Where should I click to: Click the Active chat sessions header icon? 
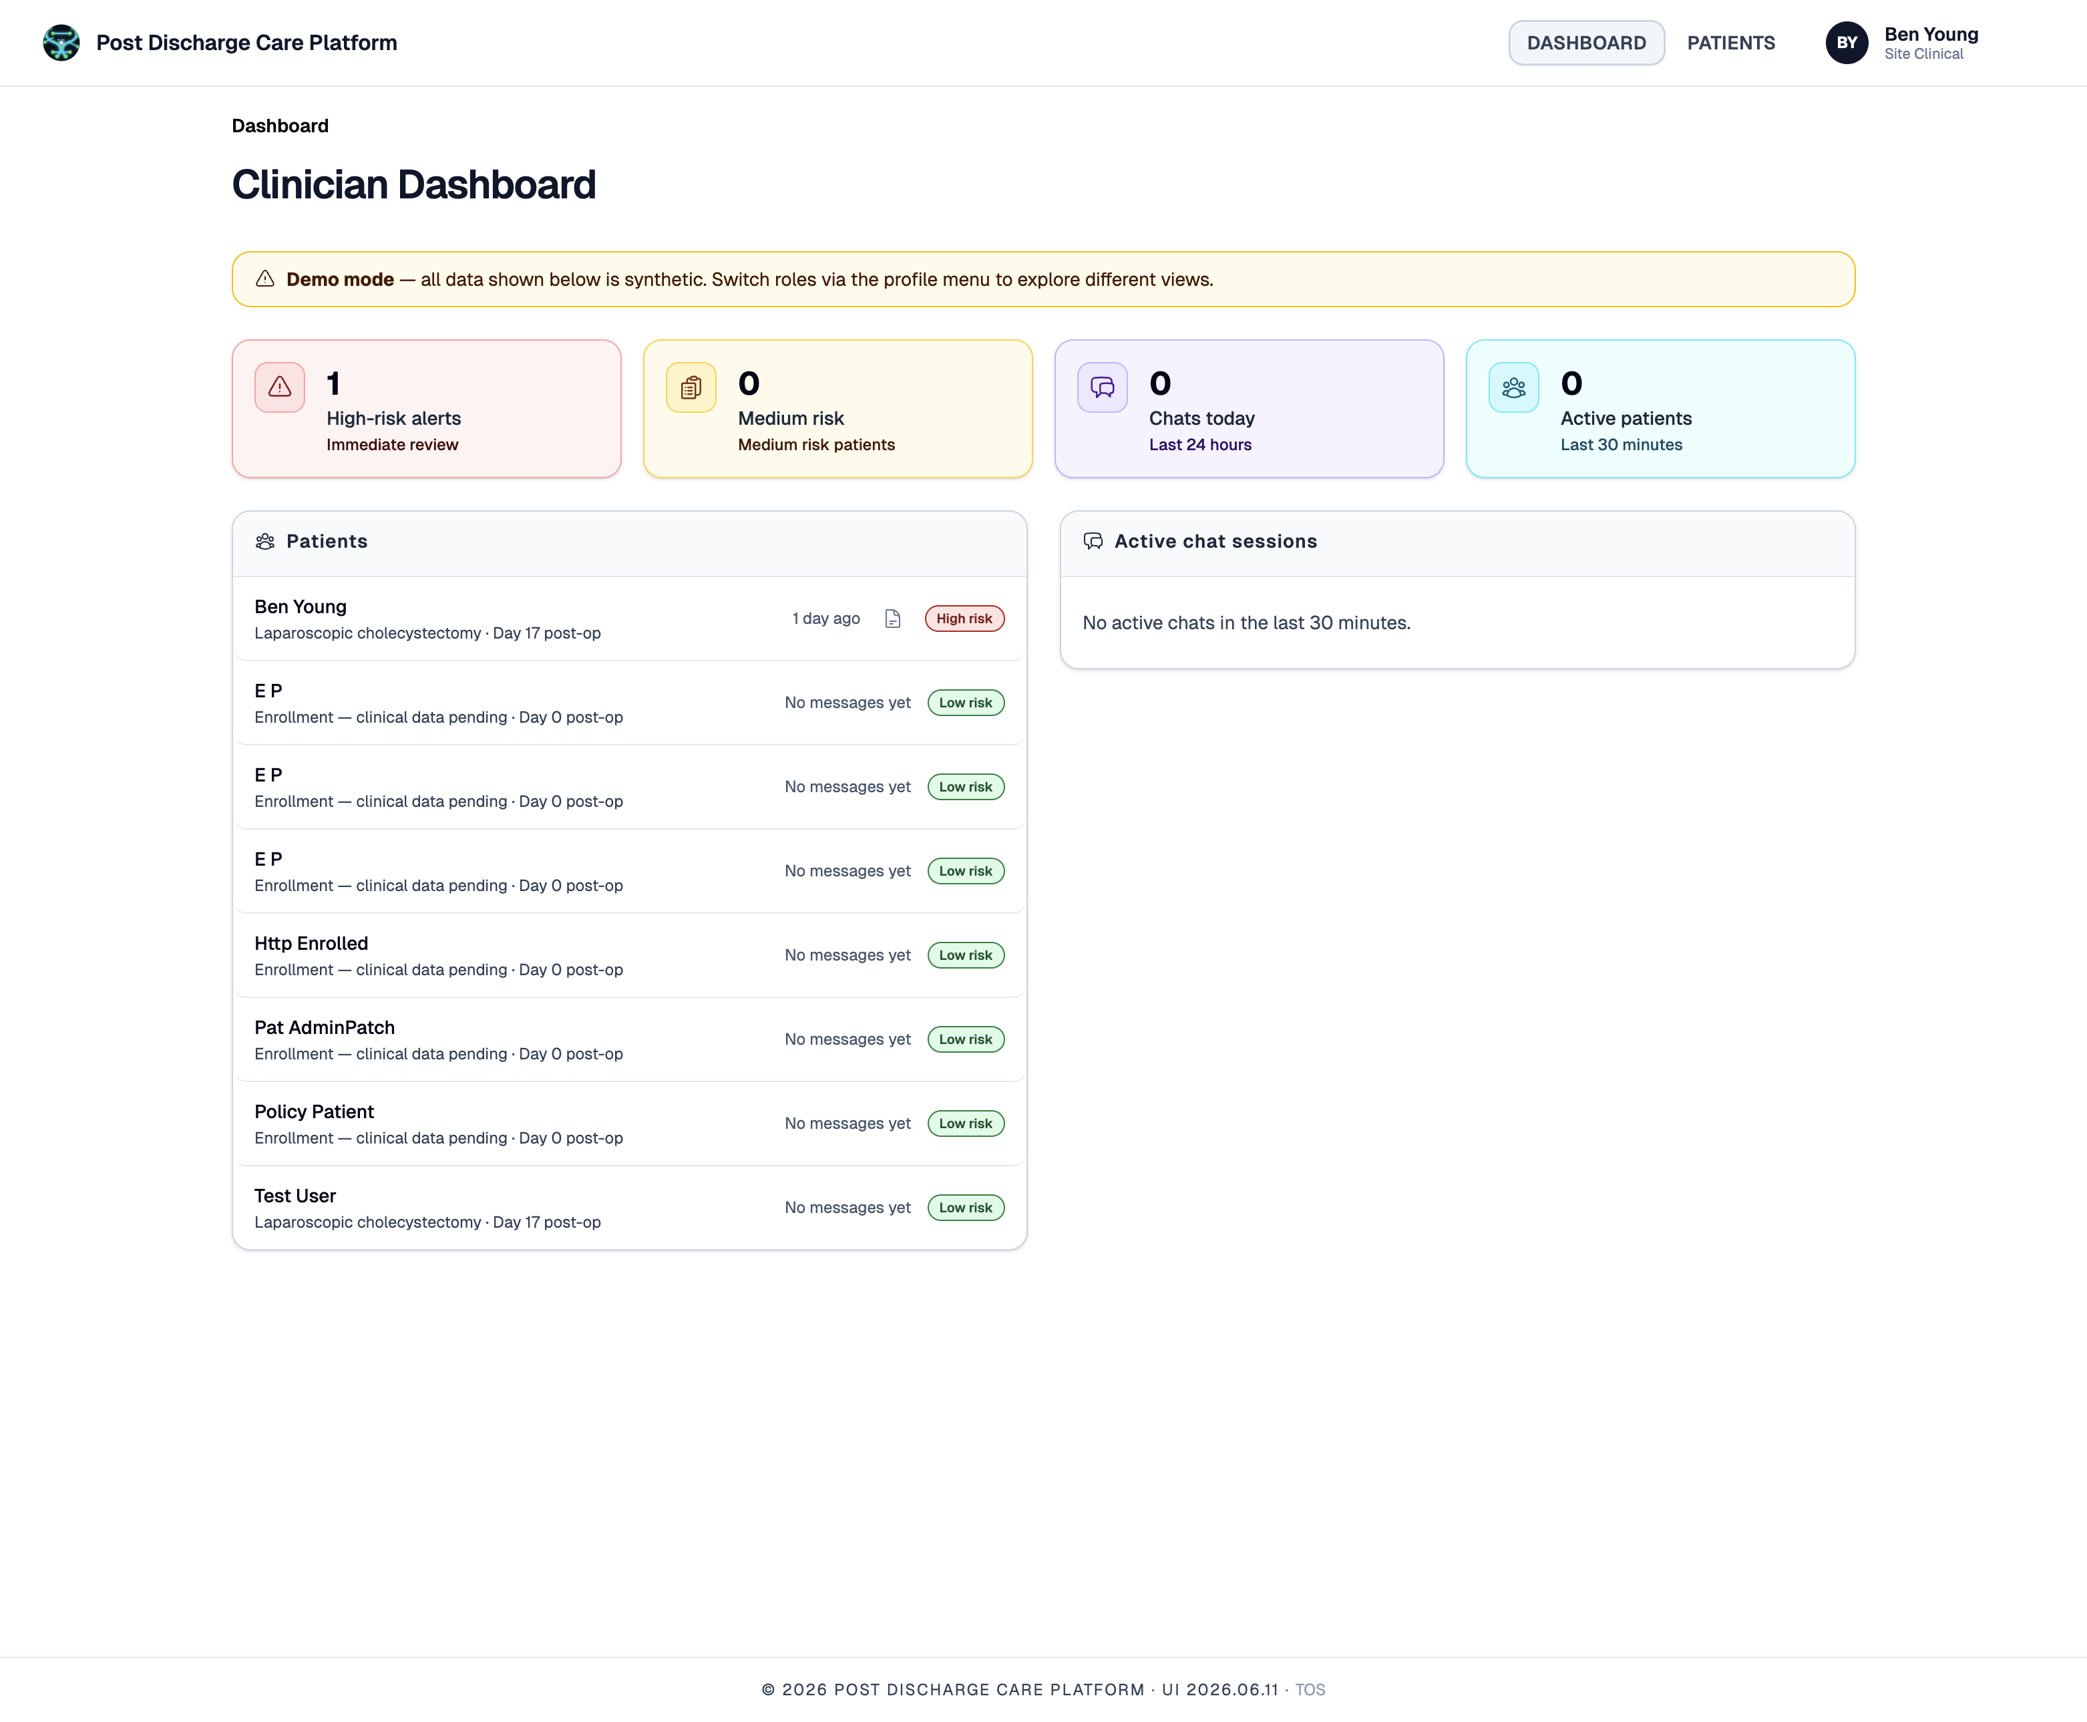[1093, 542]
